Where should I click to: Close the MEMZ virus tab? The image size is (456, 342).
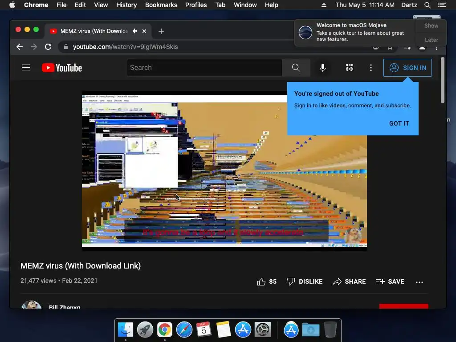[144, 31]
